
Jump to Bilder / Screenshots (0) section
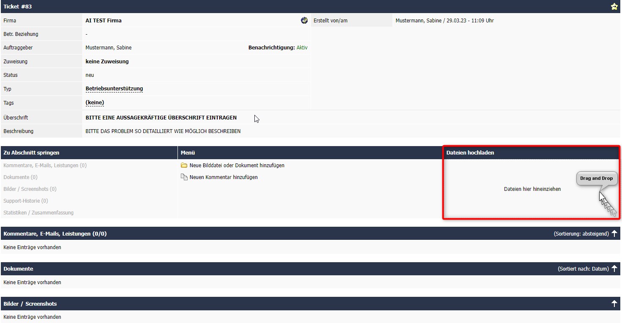(x=30, y=189)
